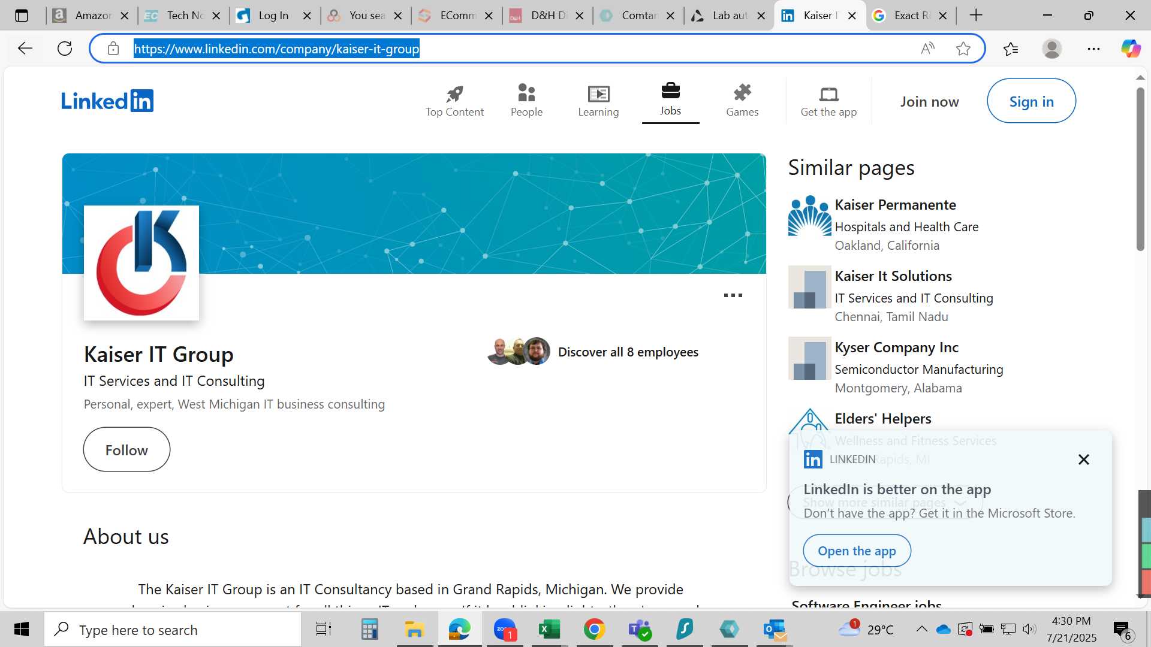Open File Explorer from taskbar
Image resolution: width=1151 pixels, height=647 pixels.
(x=414, y=630)
